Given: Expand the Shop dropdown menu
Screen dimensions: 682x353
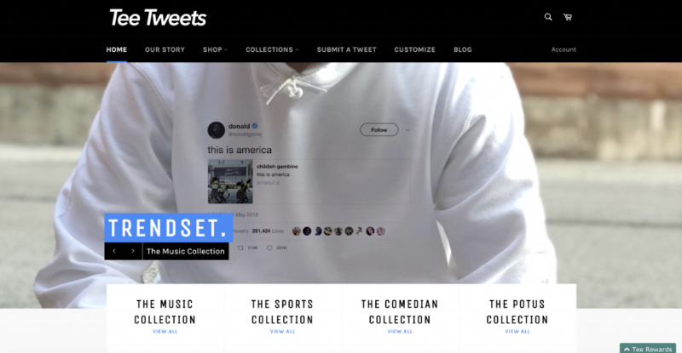Looking at the screenshot, I should [x=215, y=49].
